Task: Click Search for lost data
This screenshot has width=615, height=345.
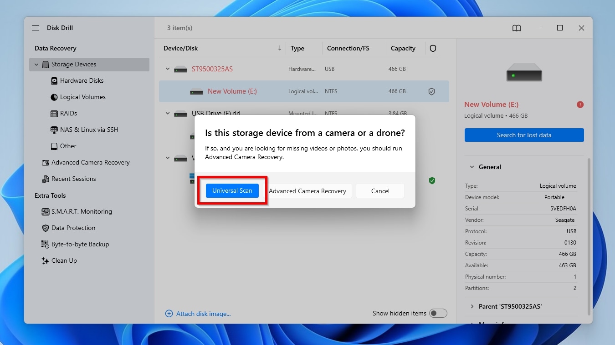Action: pyautogui.click(x=524, y=135)
